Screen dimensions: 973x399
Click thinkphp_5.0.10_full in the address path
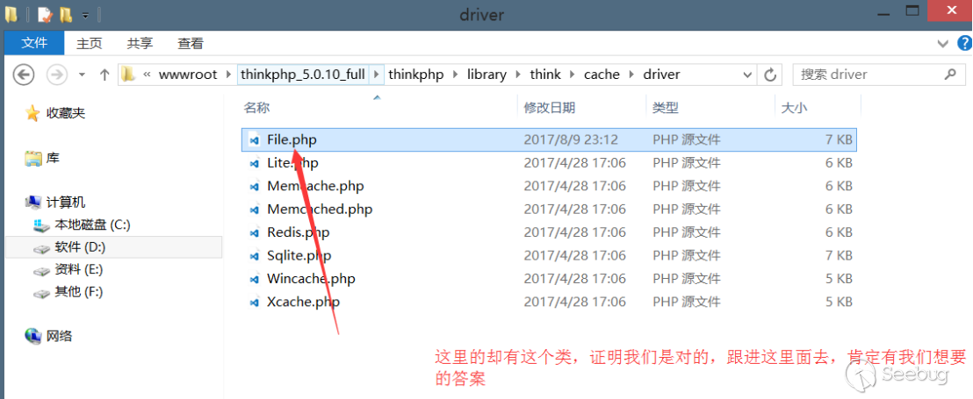point(303,75)
